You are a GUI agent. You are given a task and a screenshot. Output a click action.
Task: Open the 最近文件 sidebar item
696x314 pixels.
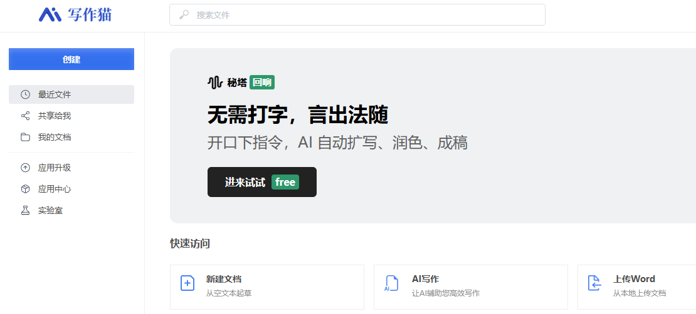tap(71, 94)
